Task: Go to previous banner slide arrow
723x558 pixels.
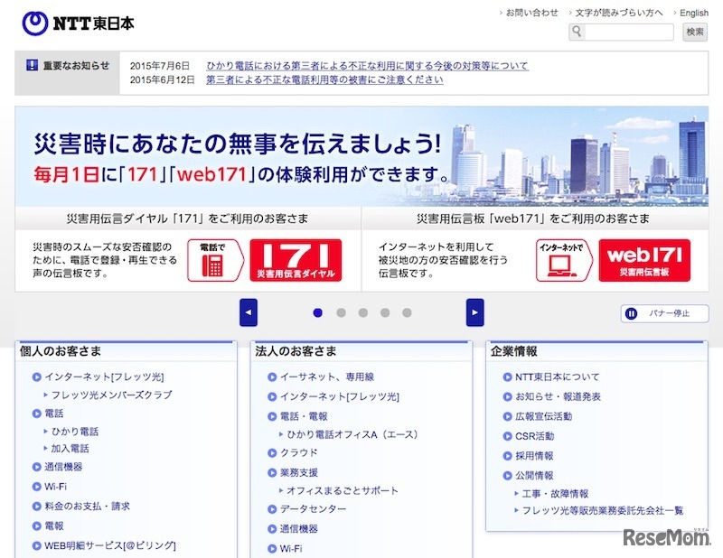Action: tap(248, 312)
